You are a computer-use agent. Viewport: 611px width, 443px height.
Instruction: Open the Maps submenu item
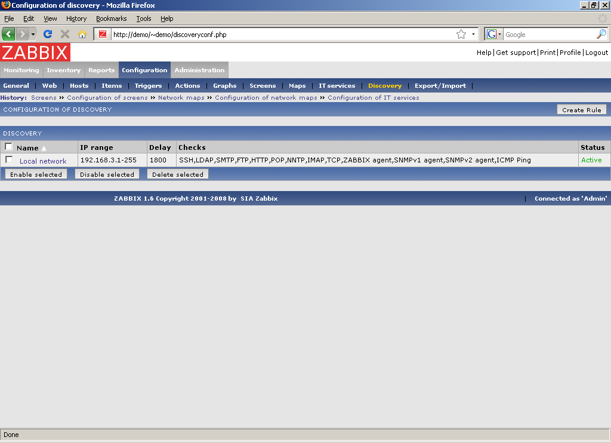(x=297, y=86)
